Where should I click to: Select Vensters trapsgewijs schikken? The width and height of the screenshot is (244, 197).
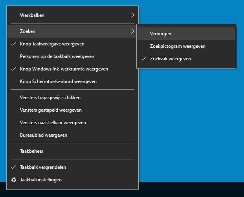click(x=50, y=98)
